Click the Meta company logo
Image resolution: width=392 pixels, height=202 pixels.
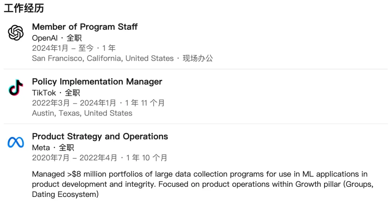[x=16, y=142]
